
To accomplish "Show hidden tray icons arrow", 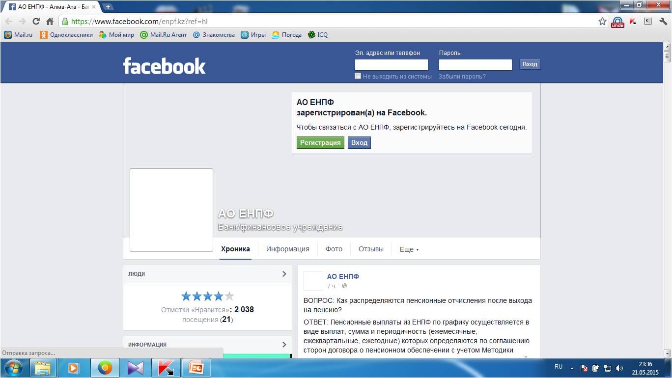I will pos(572,368).
